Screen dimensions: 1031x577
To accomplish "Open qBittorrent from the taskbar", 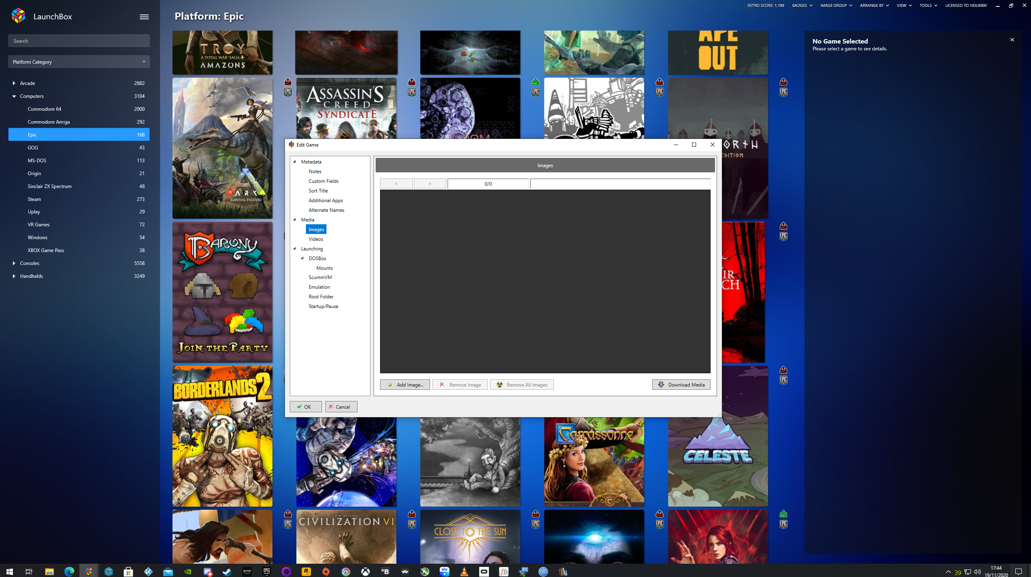I will (x=543, y=571).
